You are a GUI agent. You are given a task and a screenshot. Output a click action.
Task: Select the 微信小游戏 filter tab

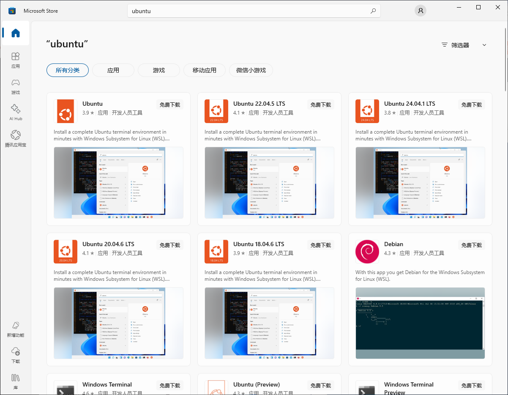(251, 70)
